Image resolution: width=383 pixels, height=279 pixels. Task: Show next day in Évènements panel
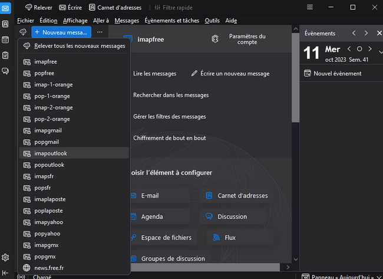[x=366, y=33]
